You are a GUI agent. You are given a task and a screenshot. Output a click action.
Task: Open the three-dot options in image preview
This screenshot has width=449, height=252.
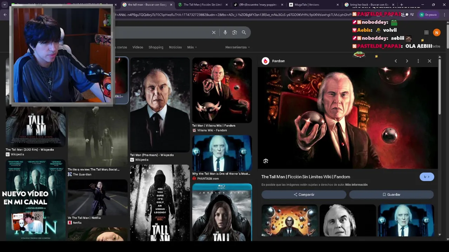418,61
